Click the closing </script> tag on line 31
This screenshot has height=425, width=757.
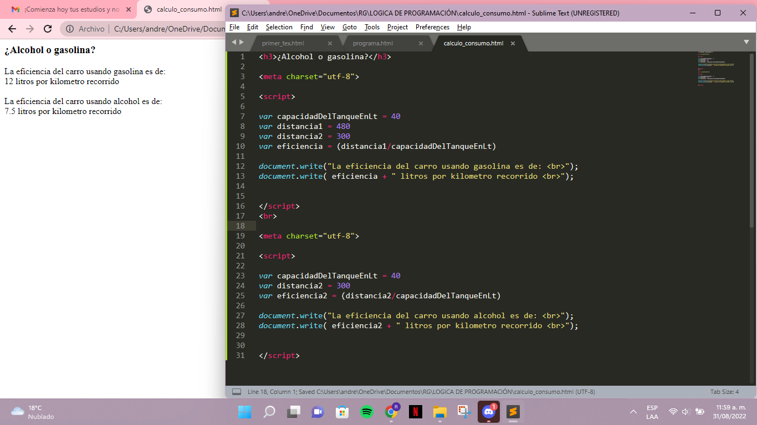pyautogui.click(x=279, y=355)
